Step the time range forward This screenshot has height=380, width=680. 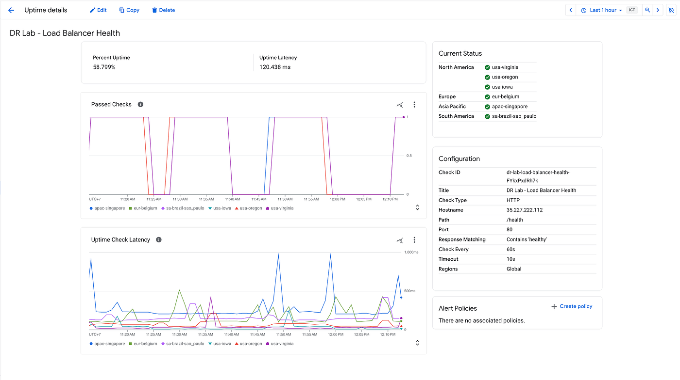tap(658, 10)
